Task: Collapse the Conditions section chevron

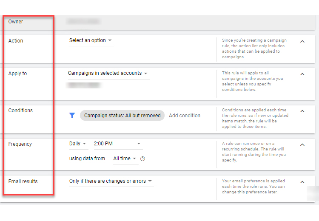Action: [x=302, y=111]
